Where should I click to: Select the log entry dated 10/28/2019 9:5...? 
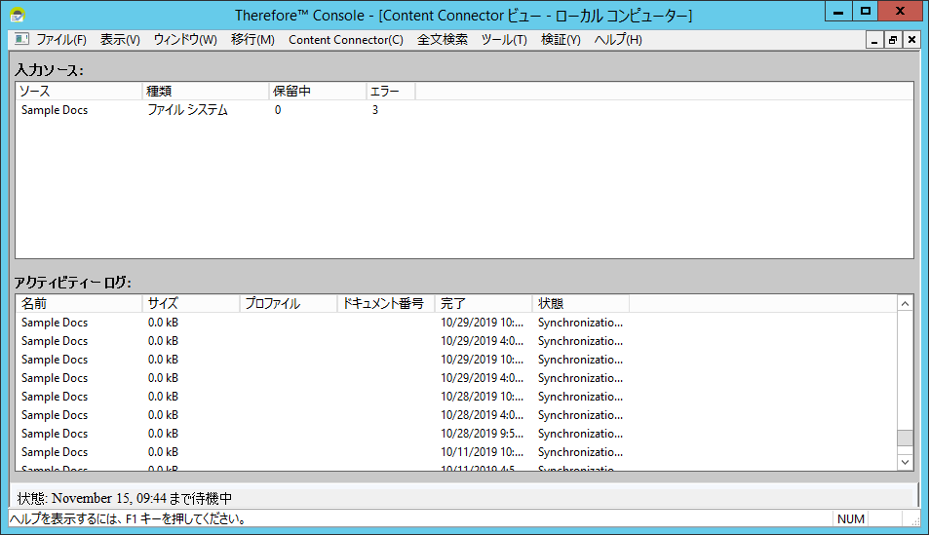tap(456, 434)
